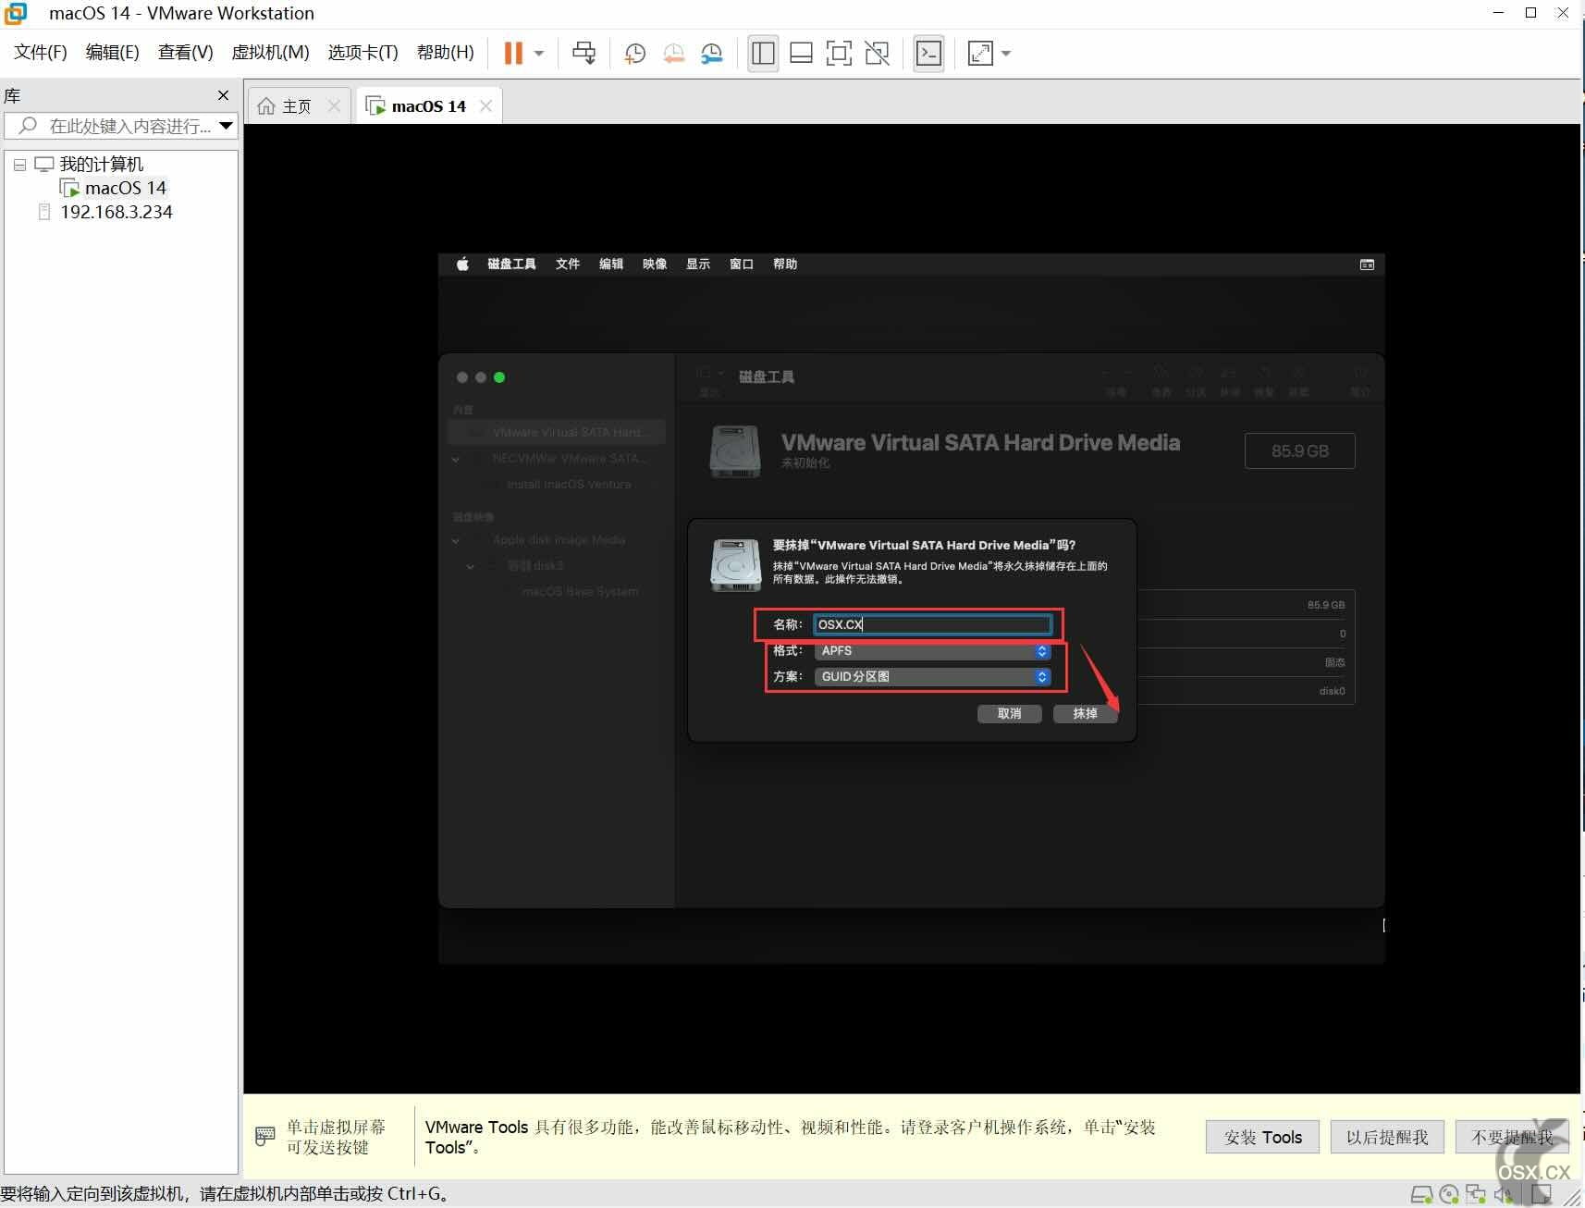1585x1208 pixels.
Task: Open the 选项卡(T) menu
Action: pos(362,53)
